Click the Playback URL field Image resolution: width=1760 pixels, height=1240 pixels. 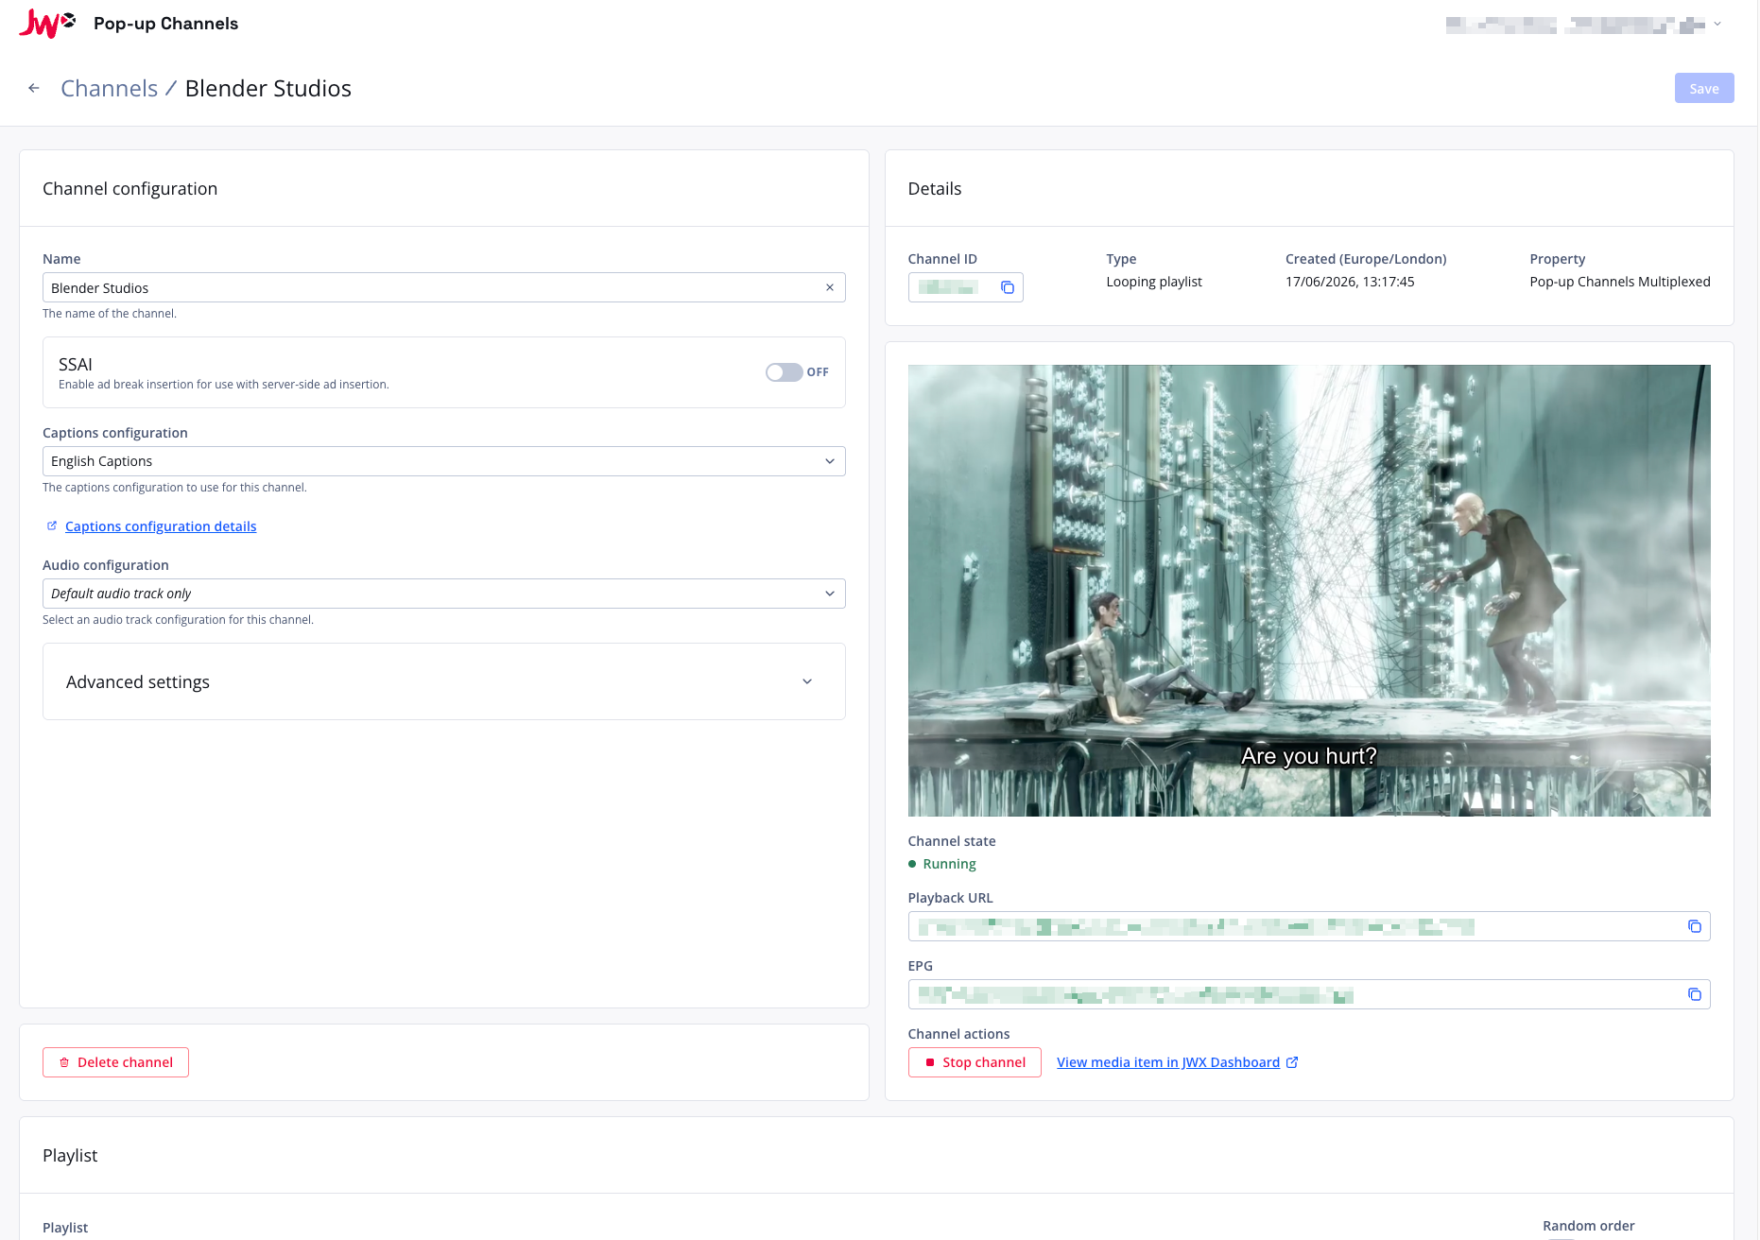click(x=1309, y=926)
